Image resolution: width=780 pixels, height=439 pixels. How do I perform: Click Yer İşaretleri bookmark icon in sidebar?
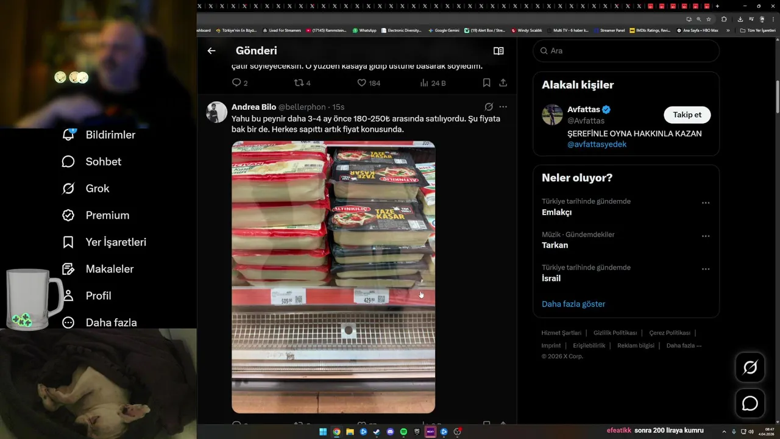click(x=68, y=242)
